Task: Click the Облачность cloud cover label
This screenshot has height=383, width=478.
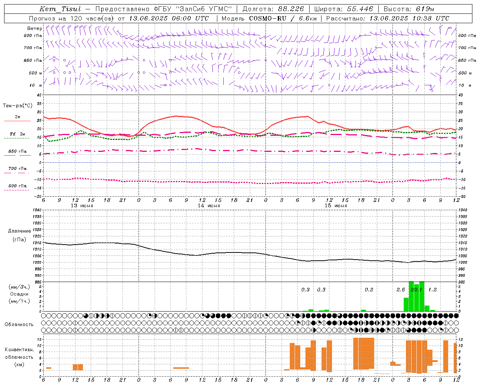Action: coord(19,325)
